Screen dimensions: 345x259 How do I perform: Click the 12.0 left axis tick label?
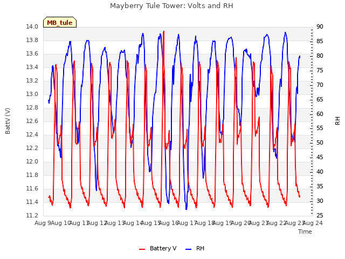pos(32,162)
